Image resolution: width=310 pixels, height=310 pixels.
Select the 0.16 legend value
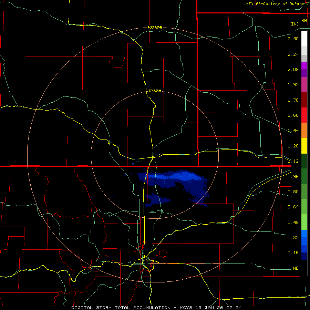pos(293,253)
